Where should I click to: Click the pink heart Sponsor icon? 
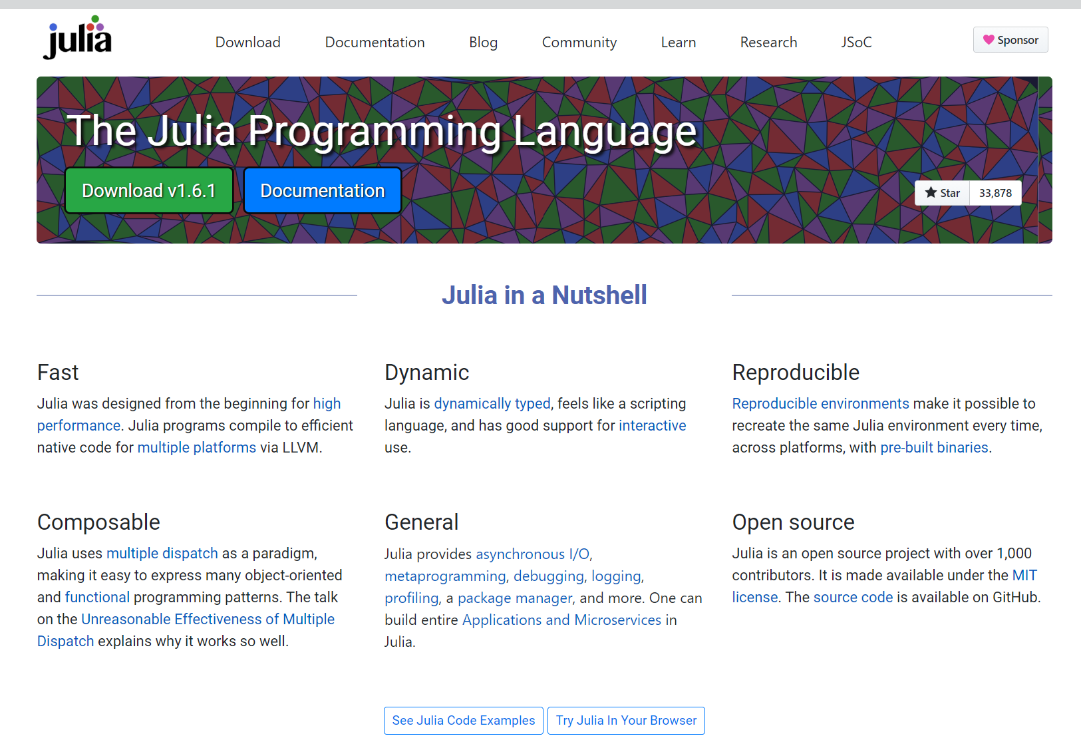pos(989,40)
